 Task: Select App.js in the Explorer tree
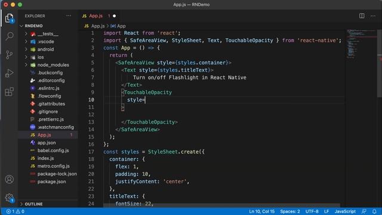tap(48, 135)
